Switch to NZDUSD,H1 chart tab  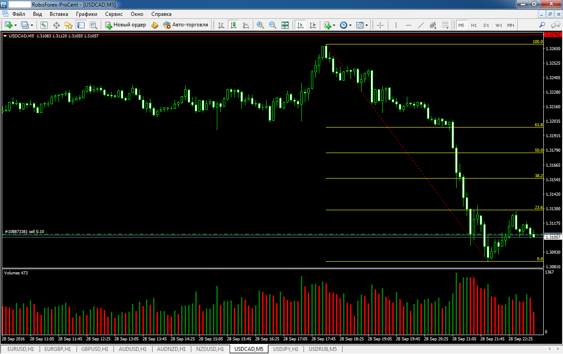(210, 349)
